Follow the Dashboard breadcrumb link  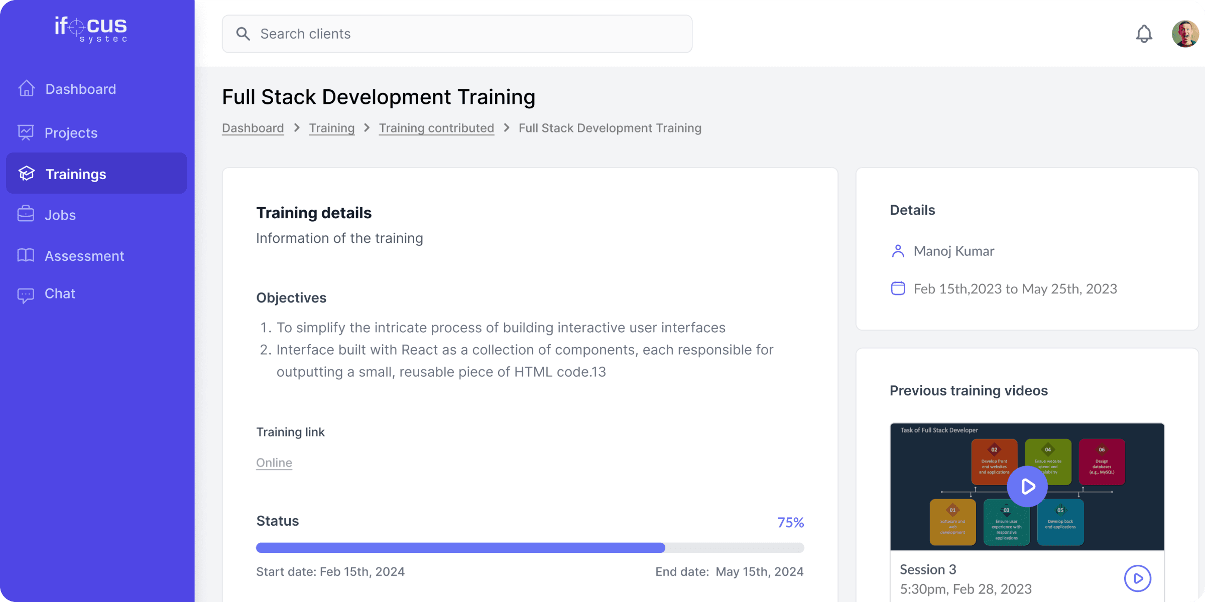(253, 128)
